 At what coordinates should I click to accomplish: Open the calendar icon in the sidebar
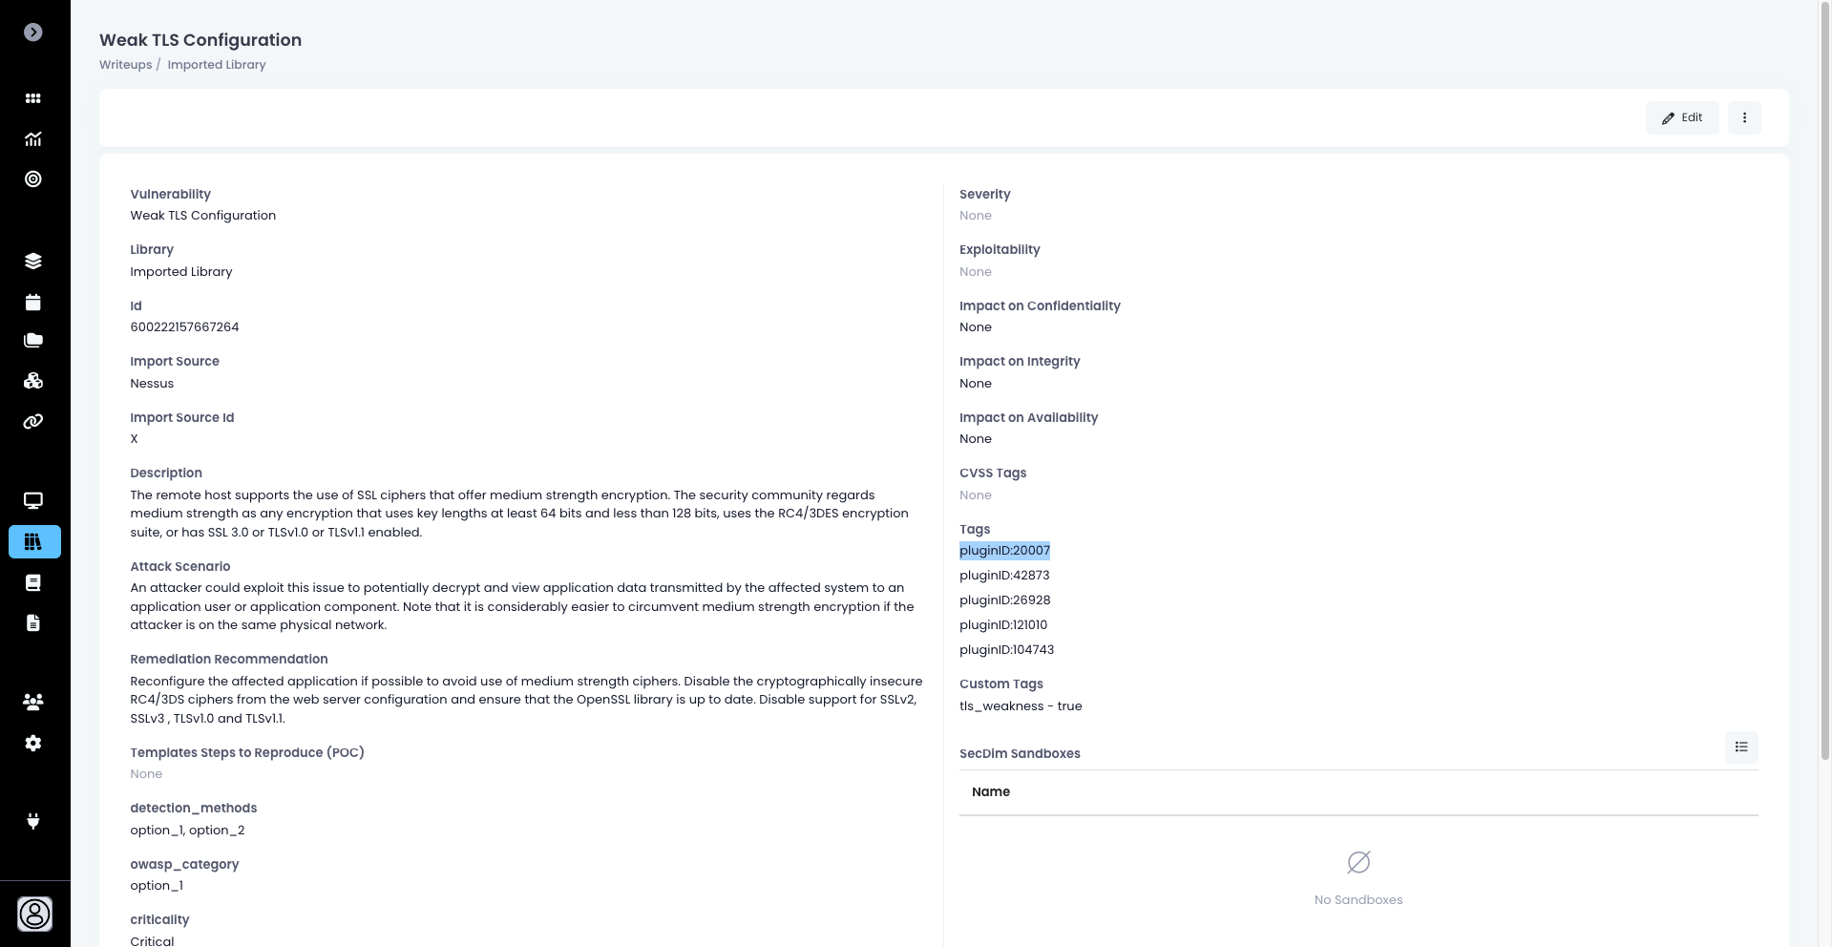pos(33,303)
